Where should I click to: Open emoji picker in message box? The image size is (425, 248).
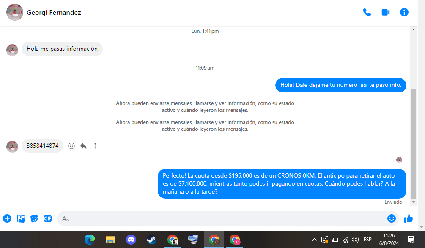[392, 218]
